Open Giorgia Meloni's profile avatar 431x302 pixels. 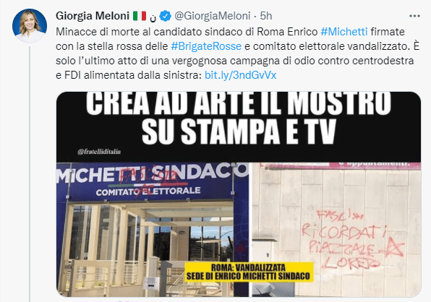(x=30, y=26)
